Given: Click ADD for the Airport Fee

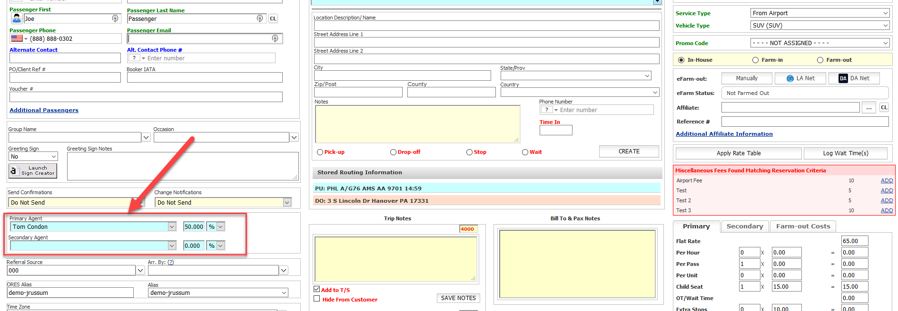Looking at the screenshot, I should tap(887, 180).
